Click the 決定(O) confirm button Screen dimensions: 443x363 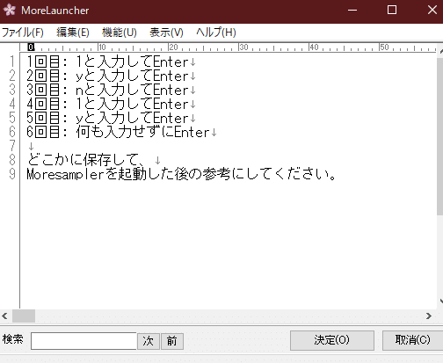332,340
